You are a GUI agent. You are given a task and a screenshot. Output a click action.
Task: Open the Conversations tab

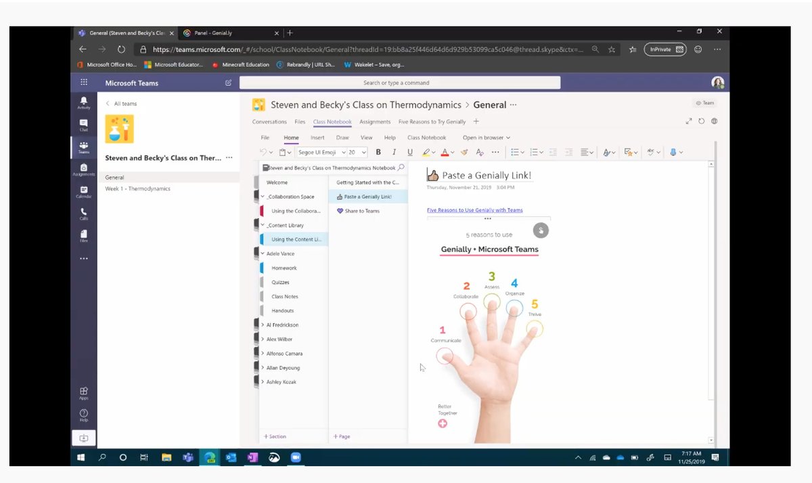click(269, 122)
